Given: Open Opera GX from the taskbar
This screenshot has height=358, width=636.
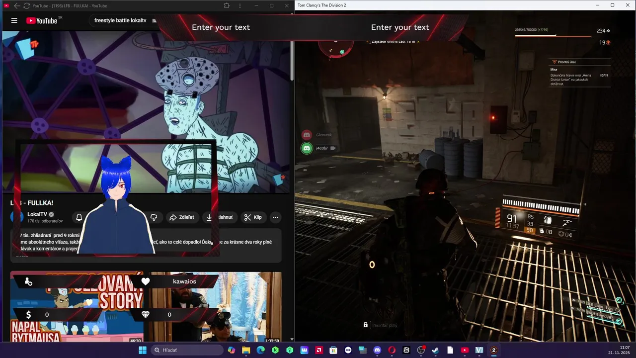Looking at the screenshot, I should click(x=392, y=350).
